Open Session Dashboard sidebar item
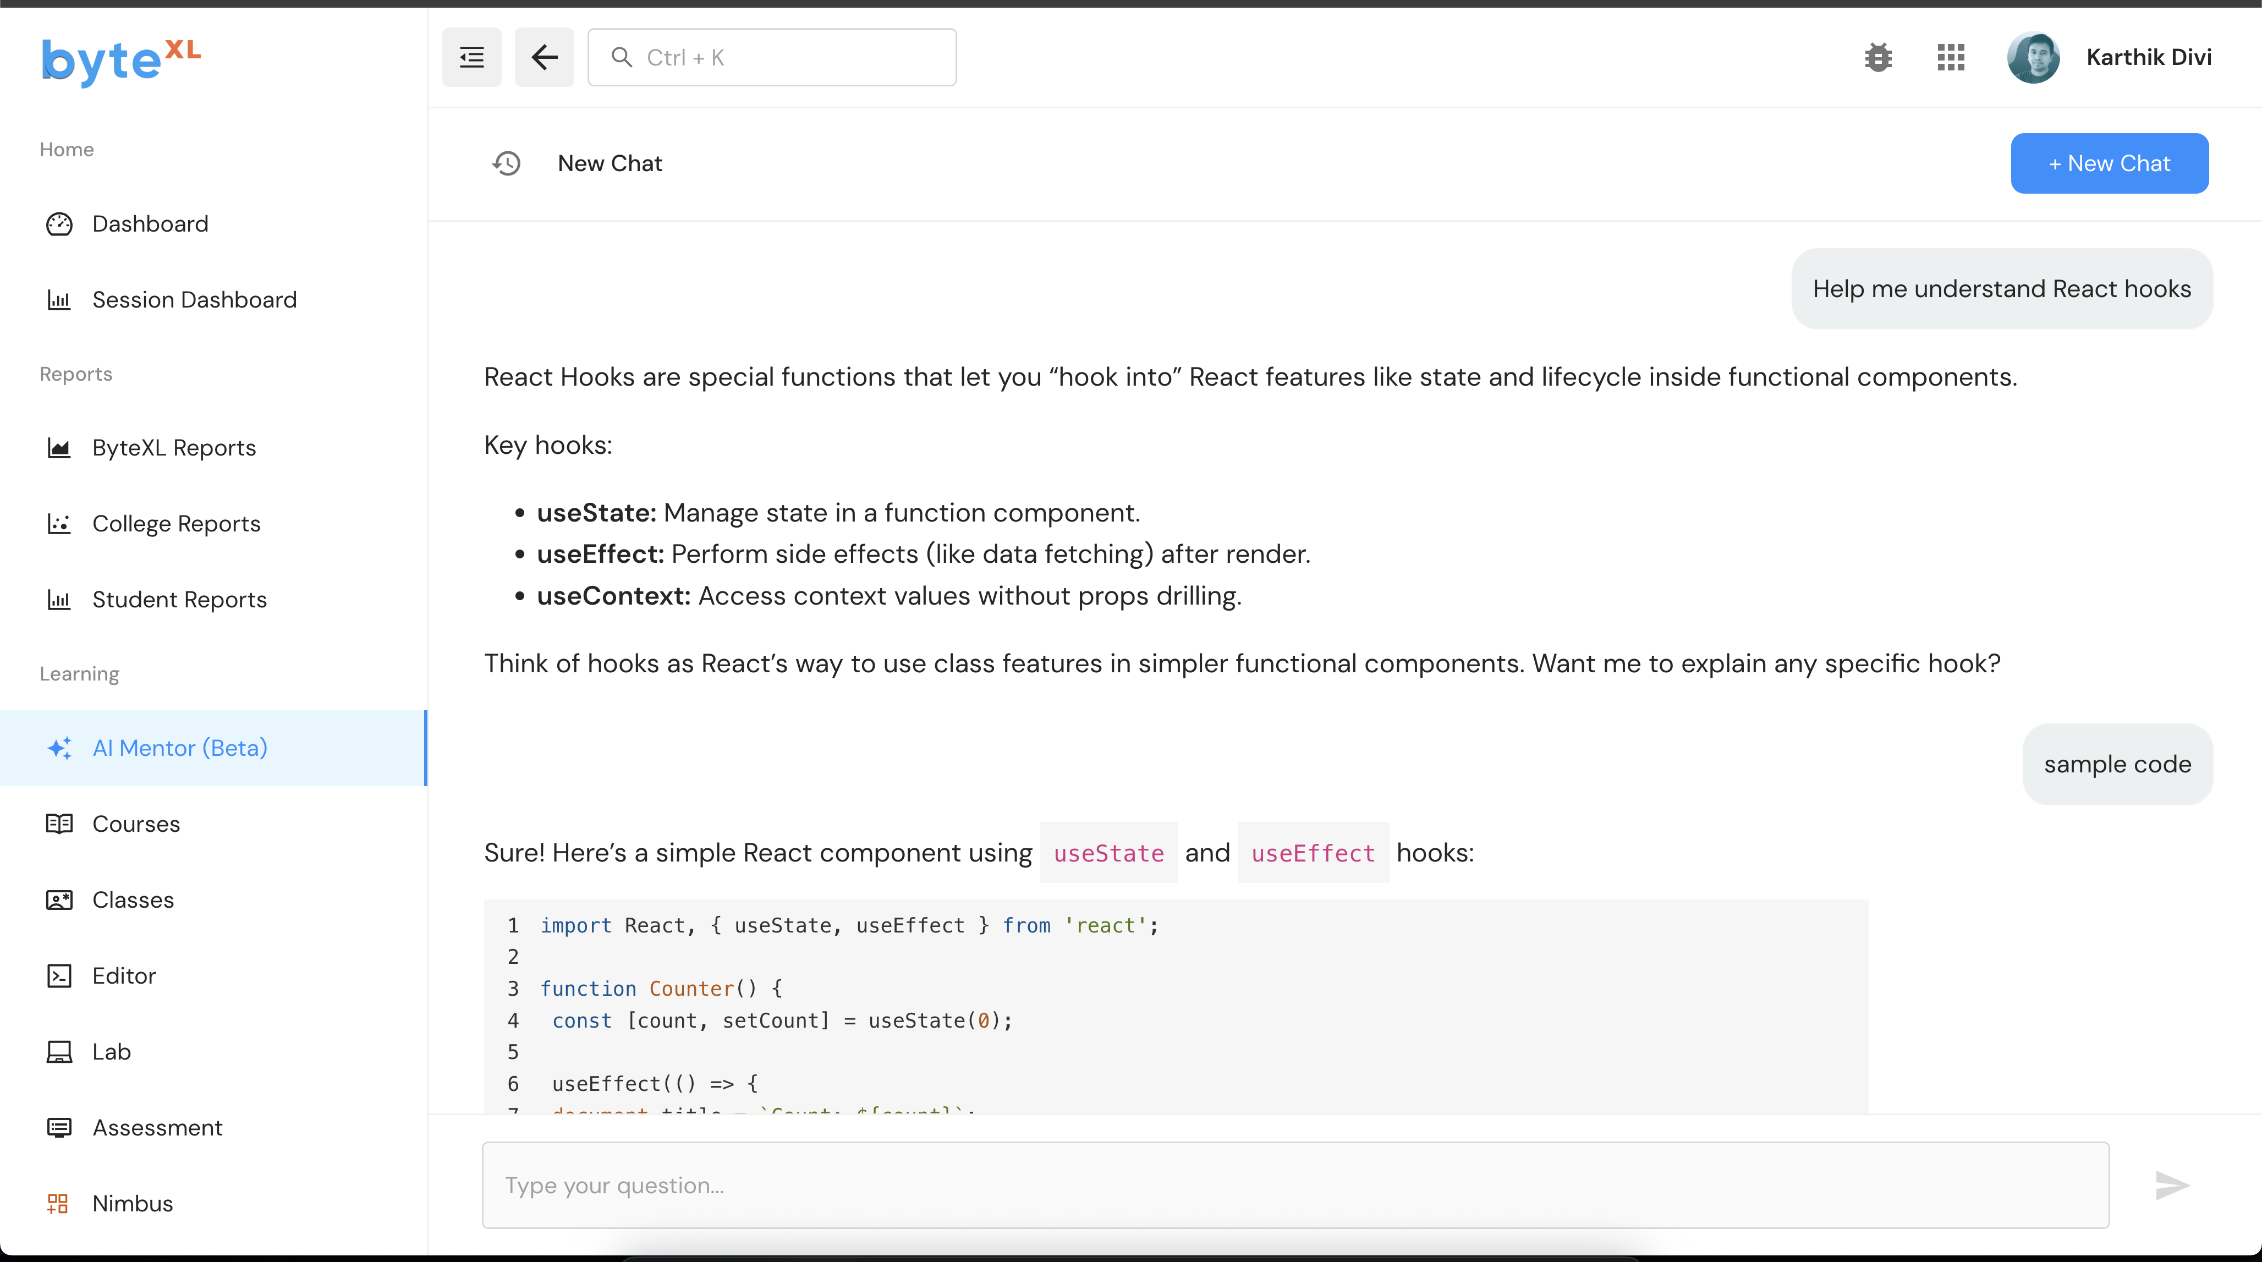 tap(194, 299)
